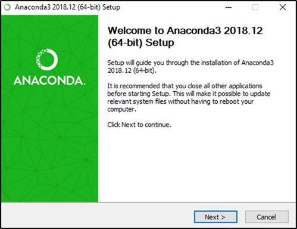Click the Next > button to continue
297x229 pixels.
tap(215, 217)
